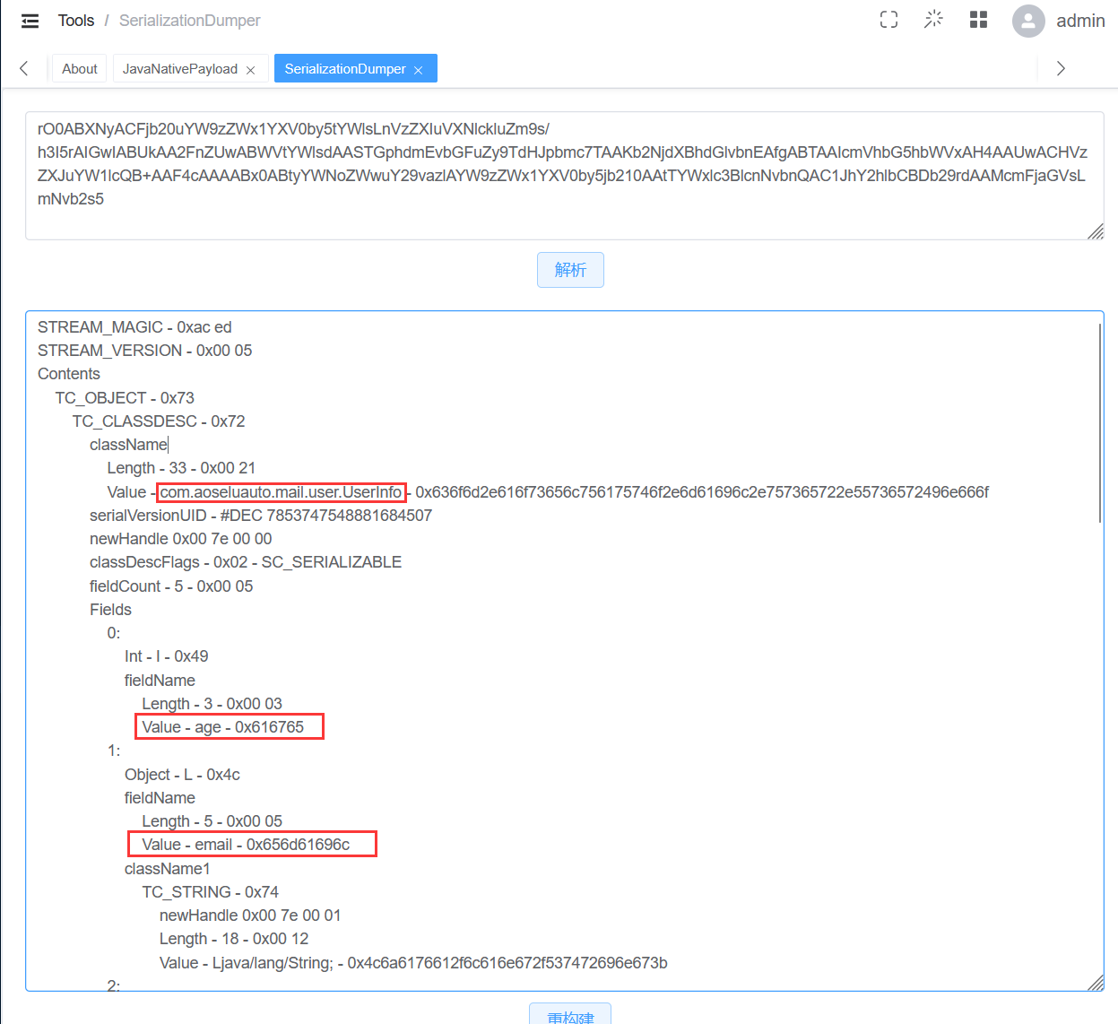Click the 解析 parse button
The image size is (1118, 1024).
(570, 270)
